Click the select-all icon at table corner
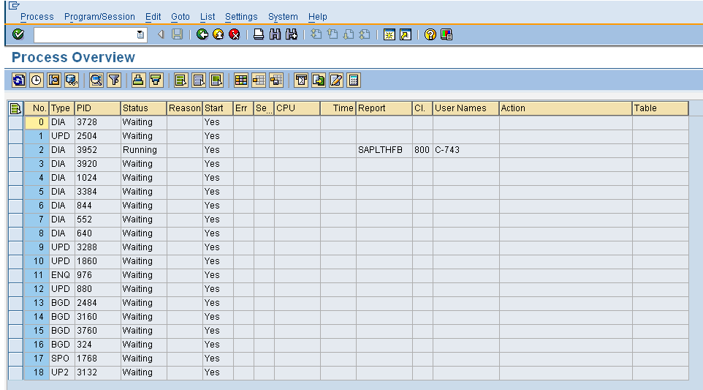This screenshot has height=390, width=703. [15, 108]
